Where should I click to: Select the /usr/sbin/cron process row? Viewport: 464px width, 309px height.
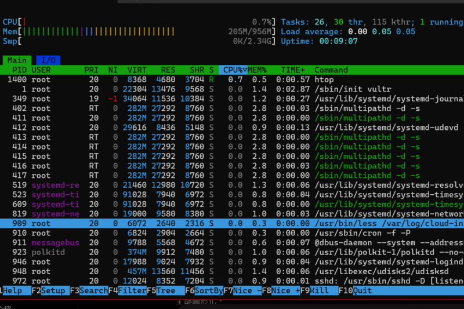[x=232, y=233]
